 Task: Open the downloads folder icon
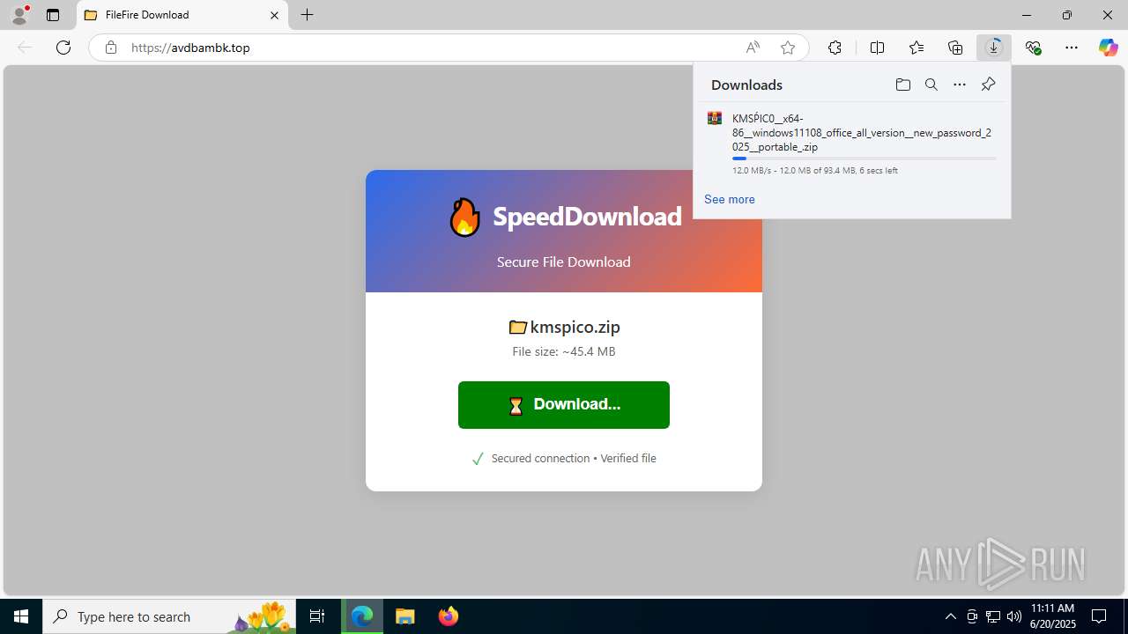[902, 85]
